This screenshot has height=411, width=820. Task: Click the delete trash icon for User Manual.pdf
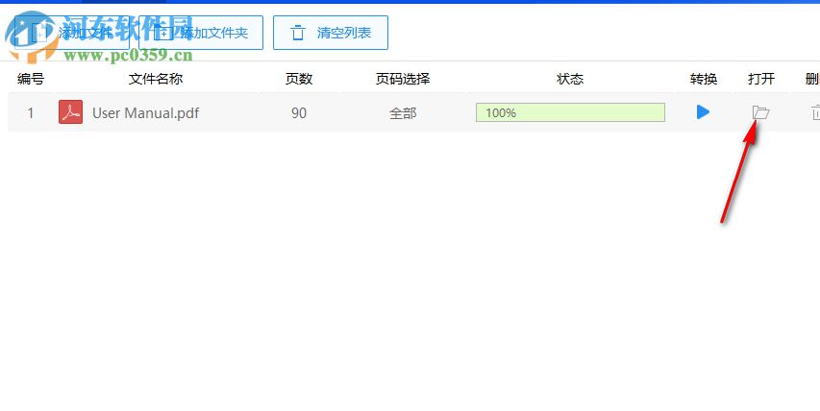pyautogui.click(x=815, y=112)
